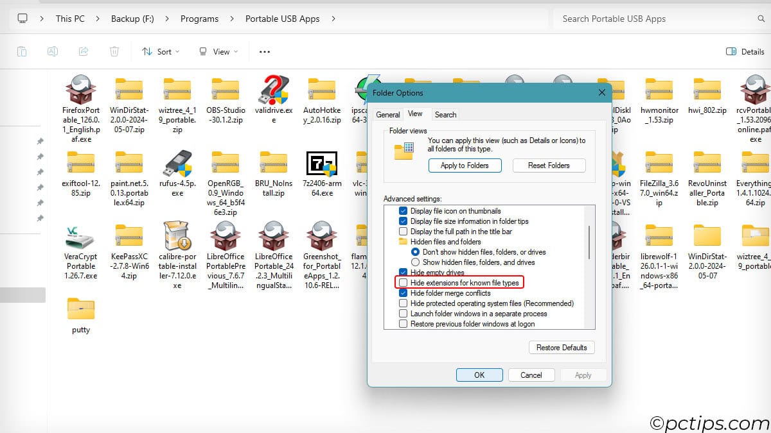Open the Sort dropdown menu
Viewport: 771px width, 433px height.
[x=161, y=51]
